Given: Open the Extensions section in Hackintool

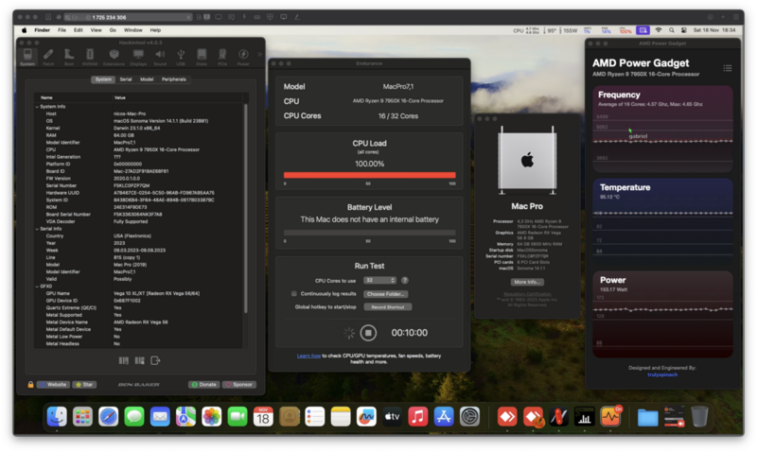Looking at the screenshot, I should pos(112,57).
